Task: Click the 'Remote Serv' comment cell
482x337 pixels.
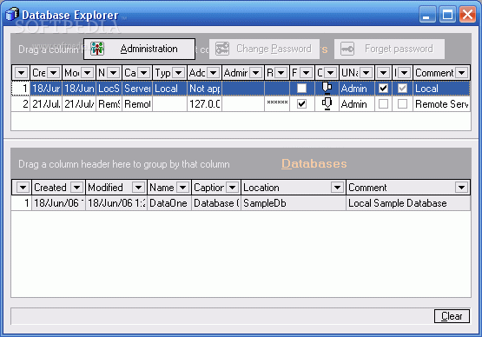Action: (442, 104)
